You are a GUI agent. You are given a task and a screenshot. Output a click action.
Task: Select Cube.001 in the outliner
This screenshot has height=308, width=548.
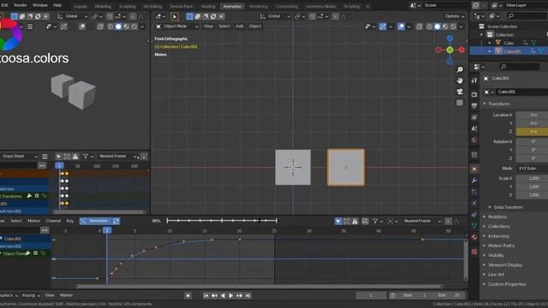coord(512,51)
